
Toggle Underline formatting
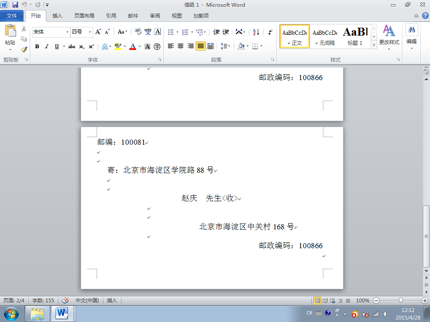(57, 47)
